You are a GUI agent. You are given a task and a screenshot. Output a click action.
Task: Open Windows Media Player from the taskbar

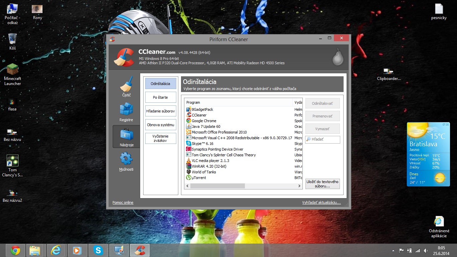(77, 250)
